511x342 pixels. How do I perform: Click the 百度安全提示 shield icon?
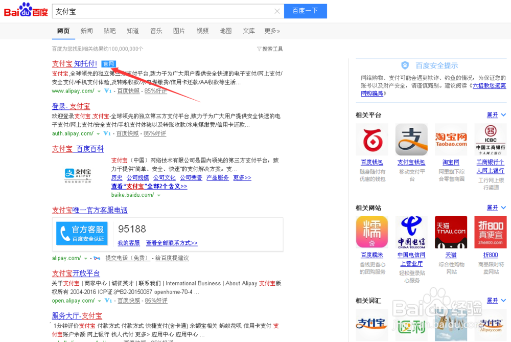tap(405, 65)
